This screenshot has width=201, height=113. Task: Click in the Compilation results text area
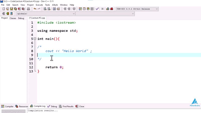click(114, 111)
